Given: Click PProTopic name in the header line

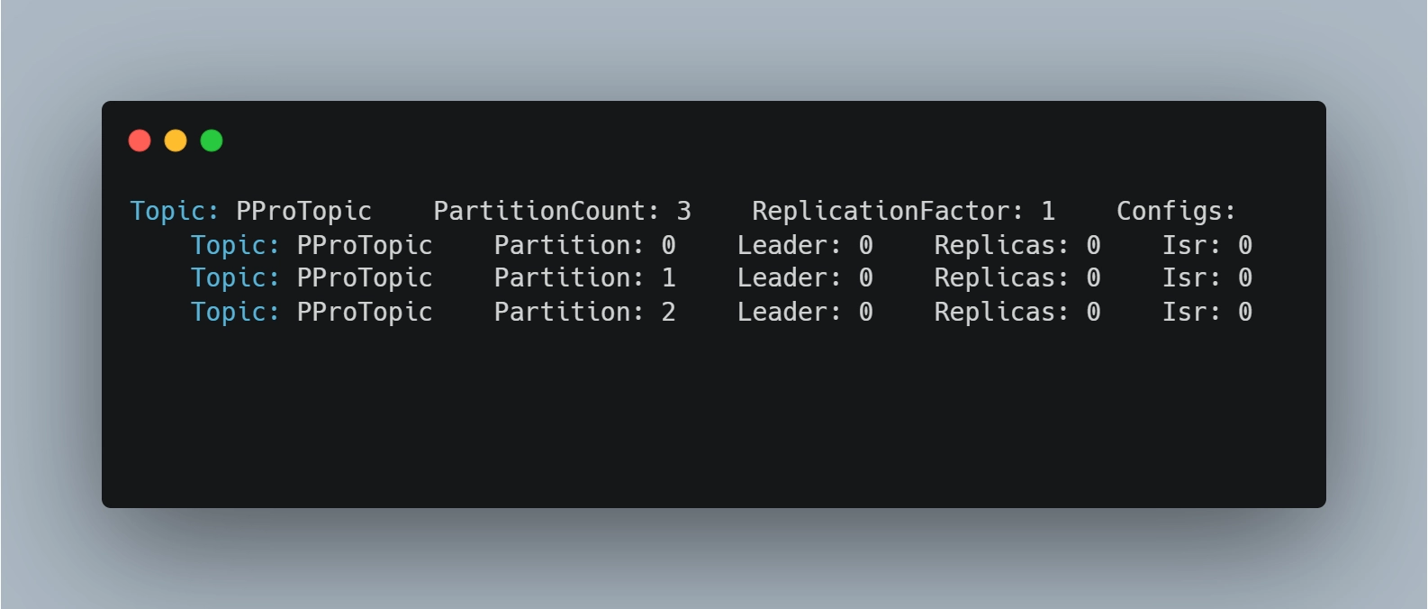Looking at the screenshot, I should (303, 211).
